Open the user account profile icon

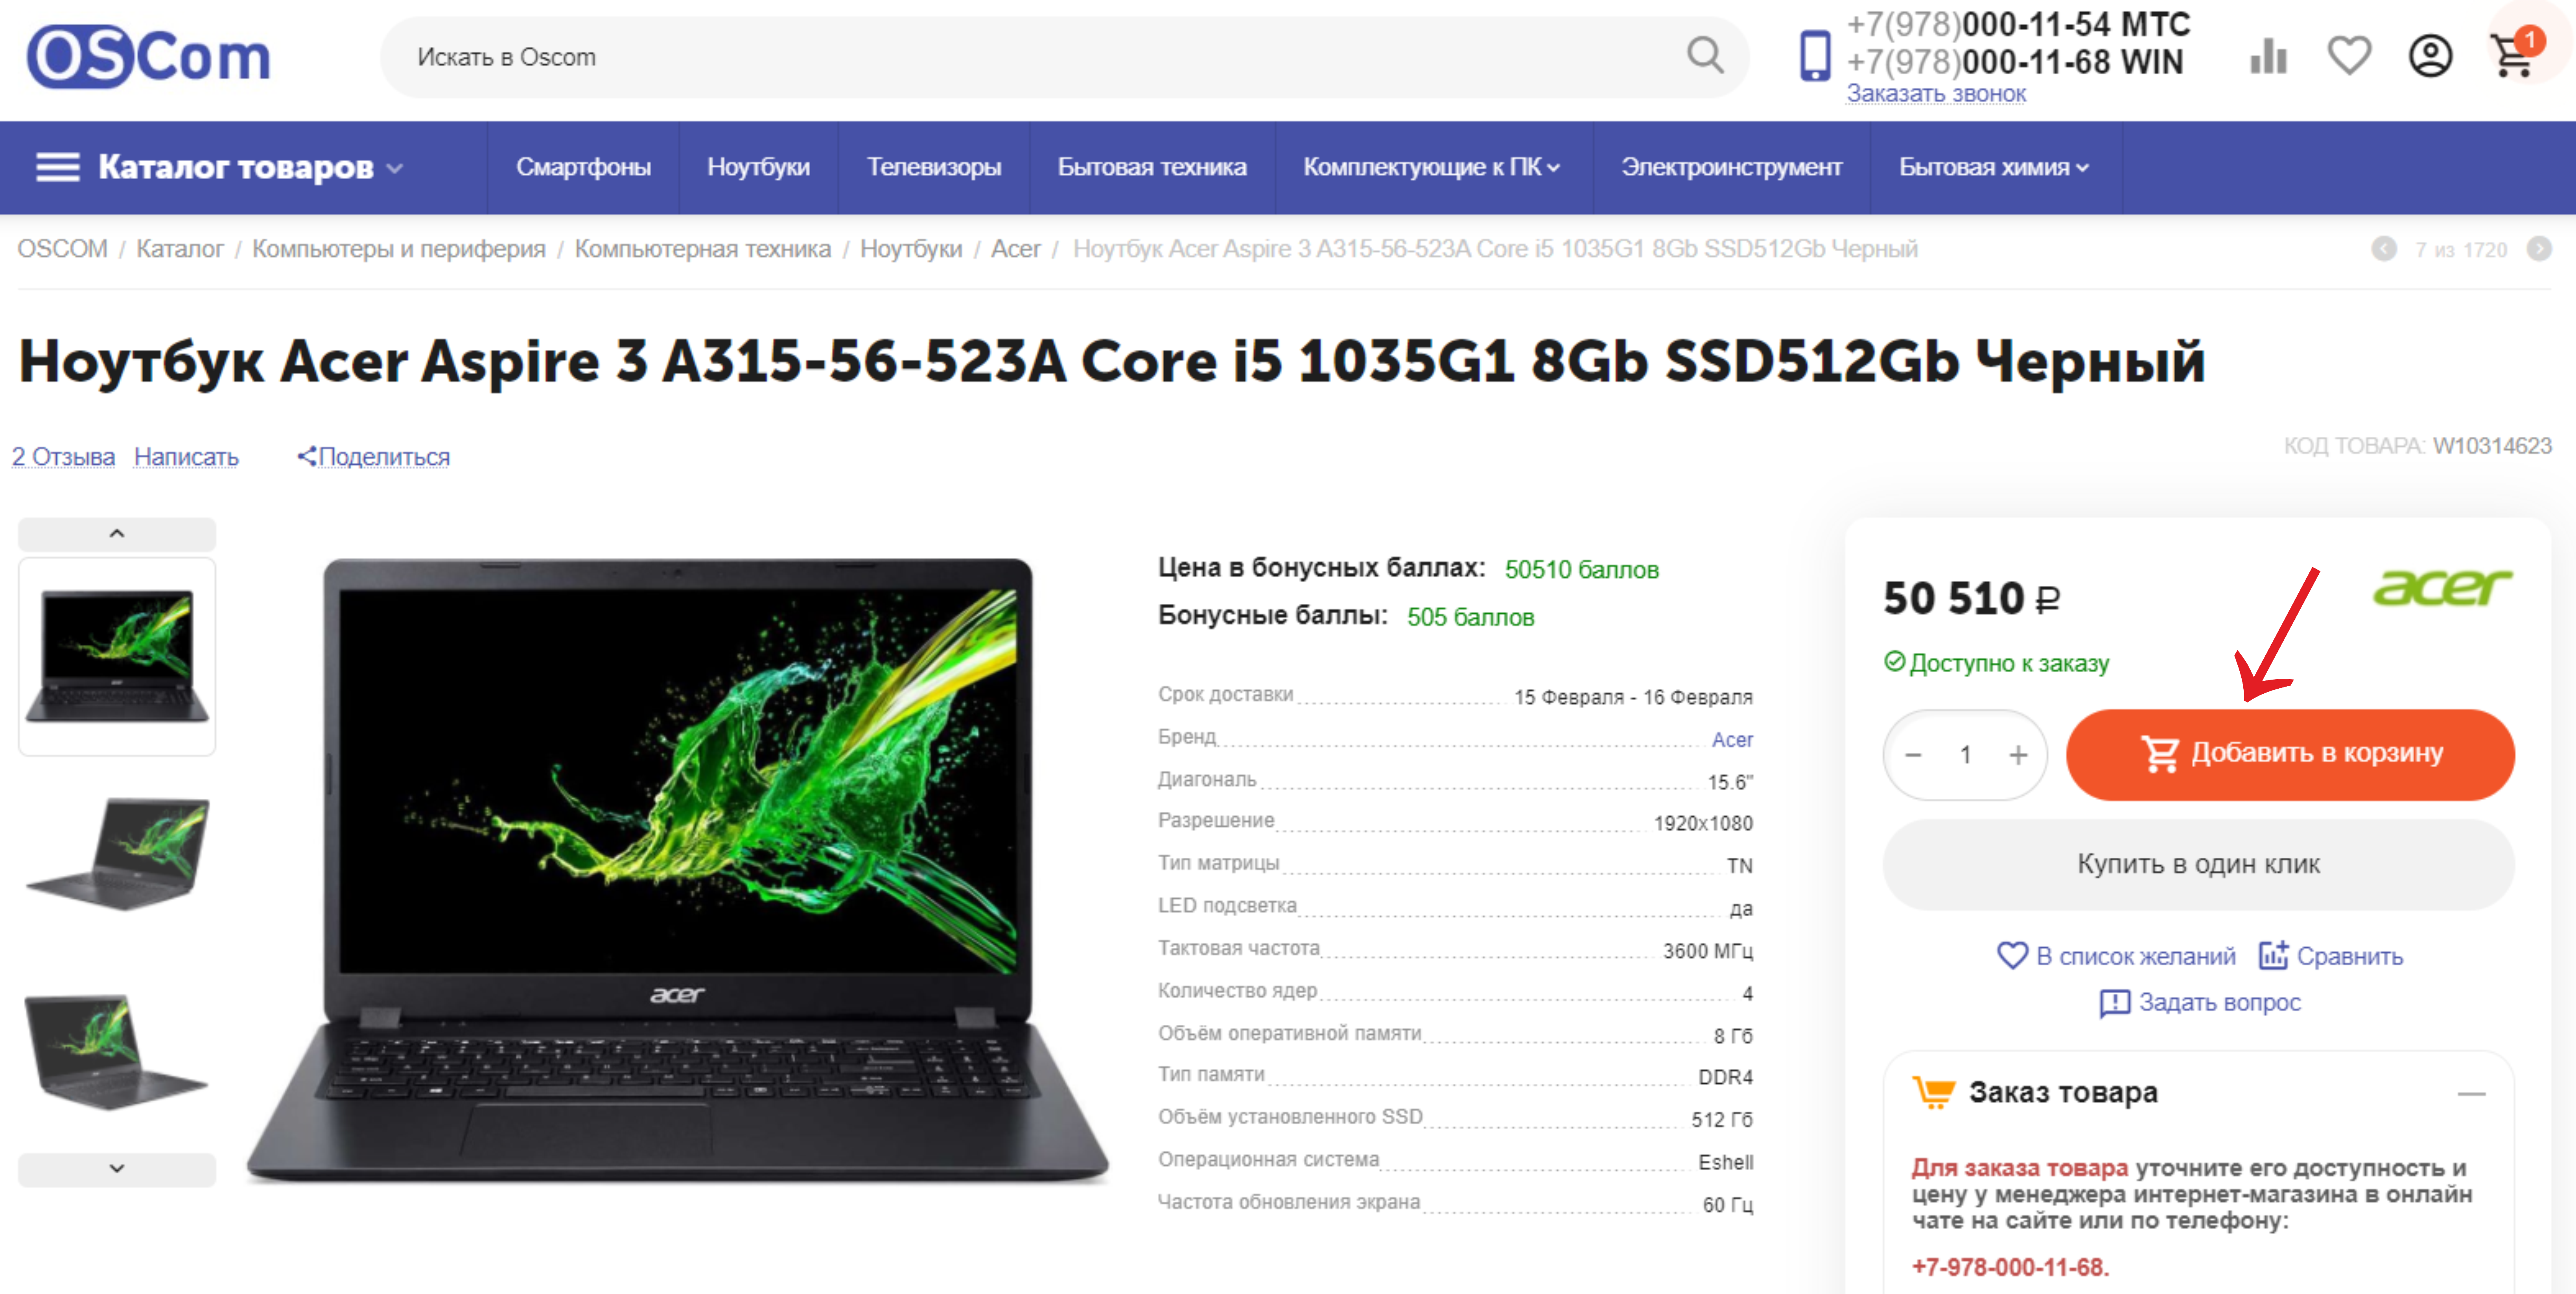(2430, 56)
